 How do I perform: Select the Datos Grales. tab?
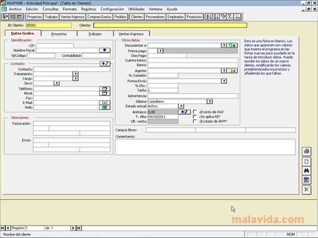click(23, 33)
